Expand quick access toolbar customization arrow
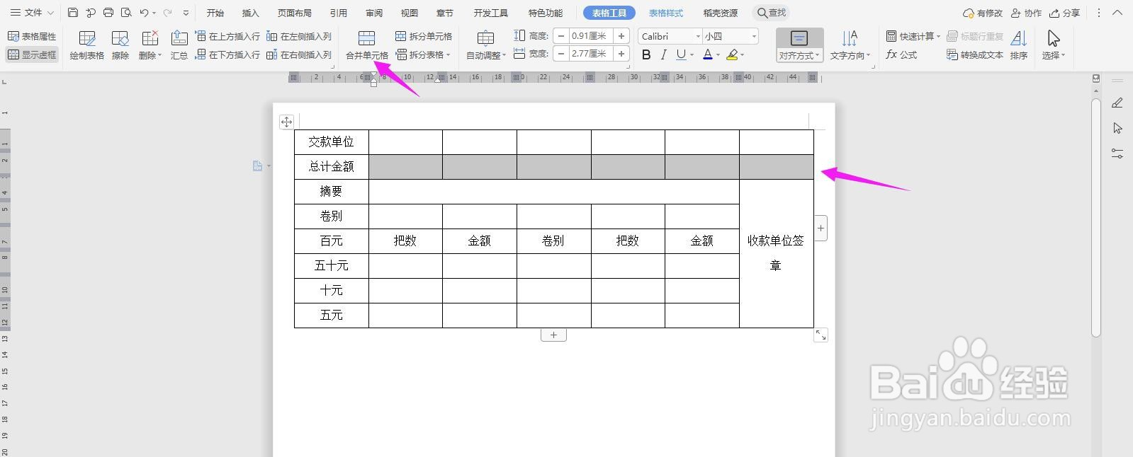 coord(186,13)
